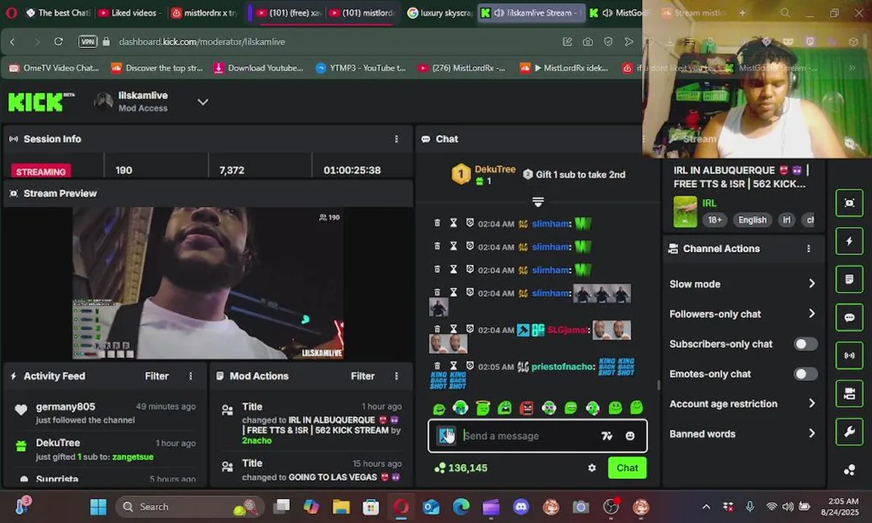Take a snapshot with the address bar camera icon
Viewport: 872px width, 523px height.
pos(587,42)
